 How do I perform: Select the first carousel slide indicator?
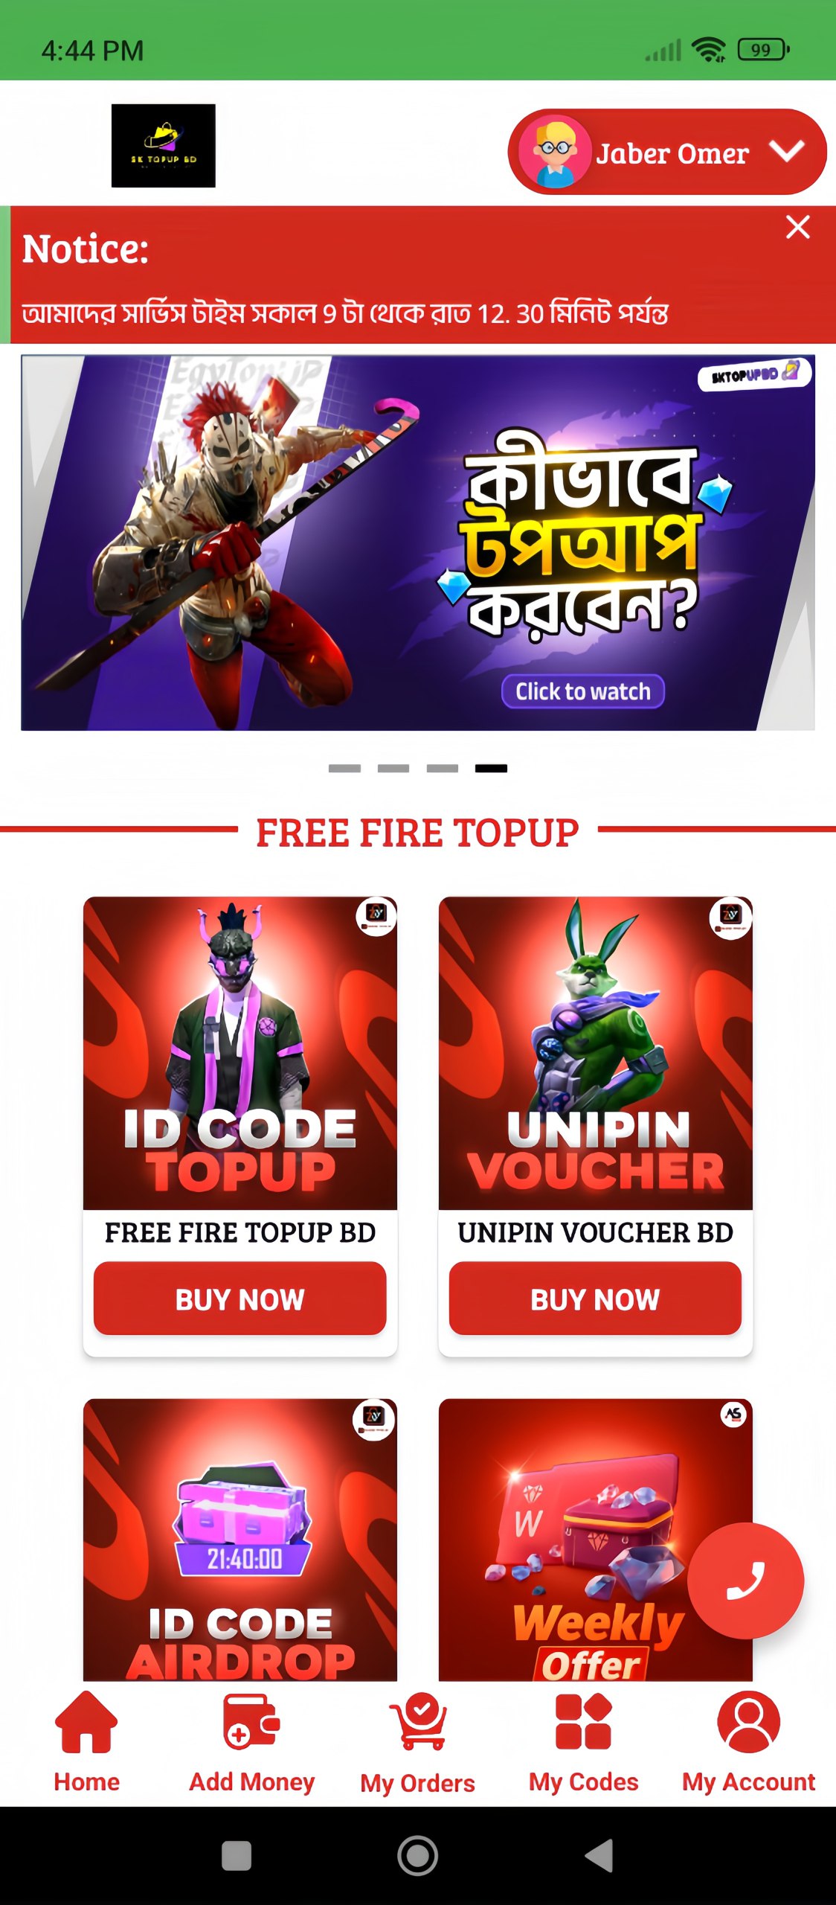(x=344, y=768)
